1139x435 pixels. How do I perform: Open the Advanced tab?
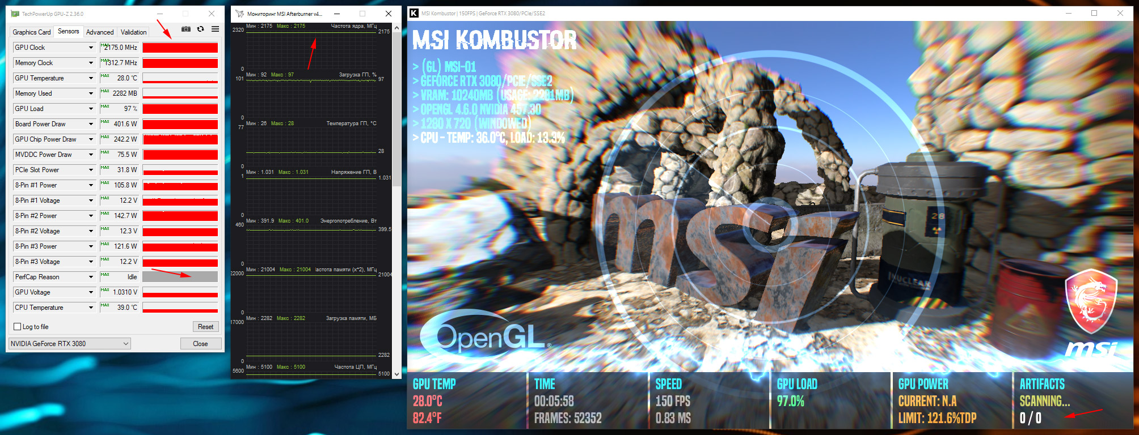click(x=100, y=32)
